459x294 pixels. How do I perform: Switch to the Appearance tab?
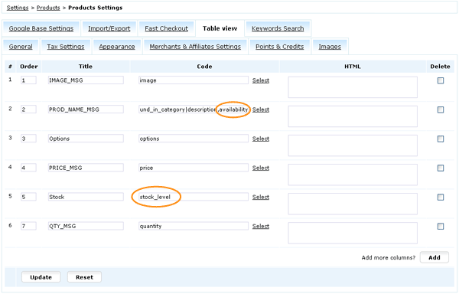[x=117, y=47]
